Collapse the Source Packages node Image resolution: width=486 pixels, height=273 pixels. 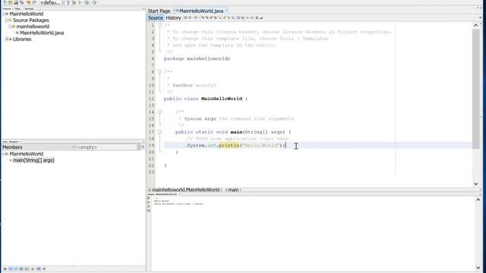[x=7, y=20]
